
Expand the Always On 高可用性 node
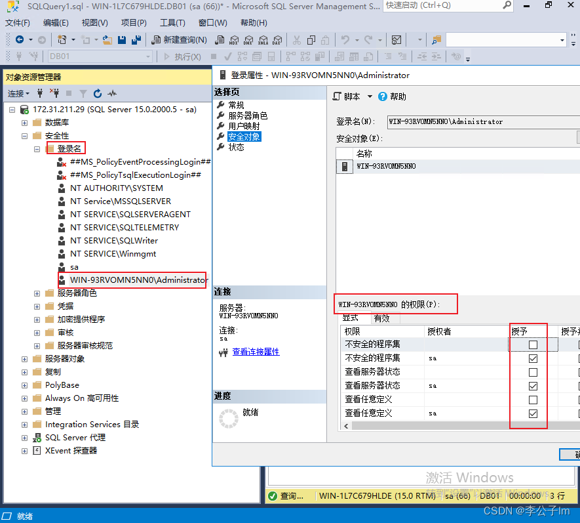tap(24, 398)
